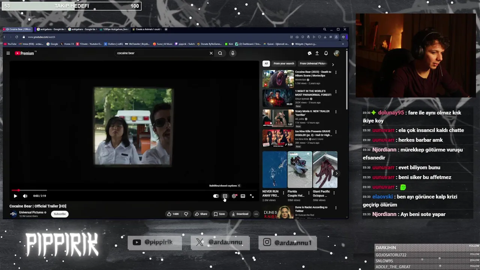480x270 pixels.
Task: Open options for Florida Couple short
Action: point(309,193)
